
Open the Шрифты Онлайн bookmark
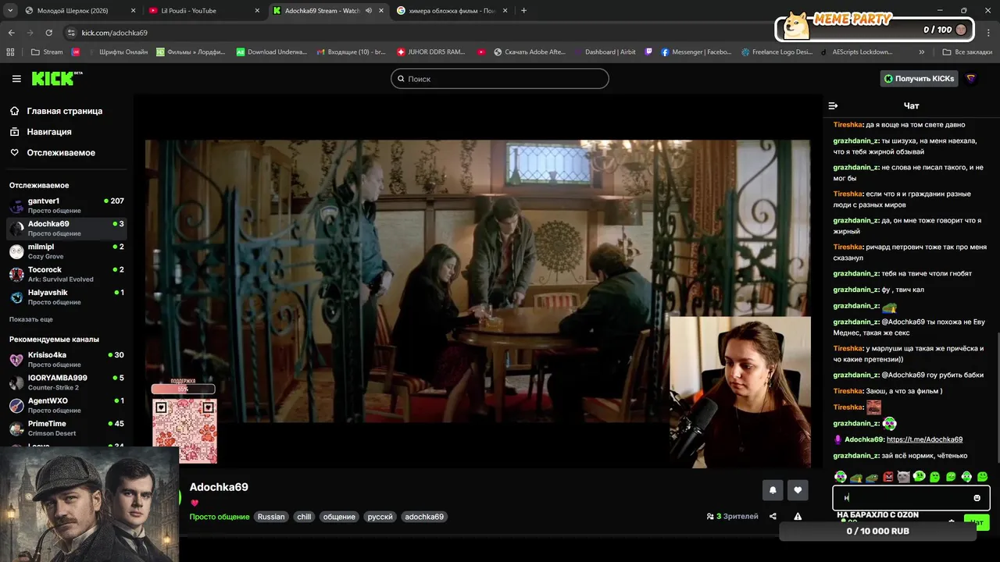tap(117, 52)
